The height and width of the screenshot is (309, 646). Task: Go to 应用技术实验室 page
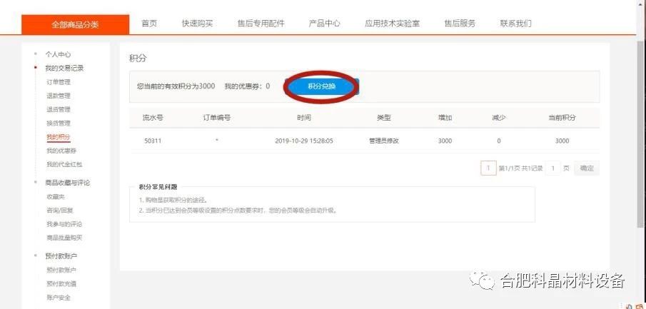pyautogui.click(x=392, y=24)
